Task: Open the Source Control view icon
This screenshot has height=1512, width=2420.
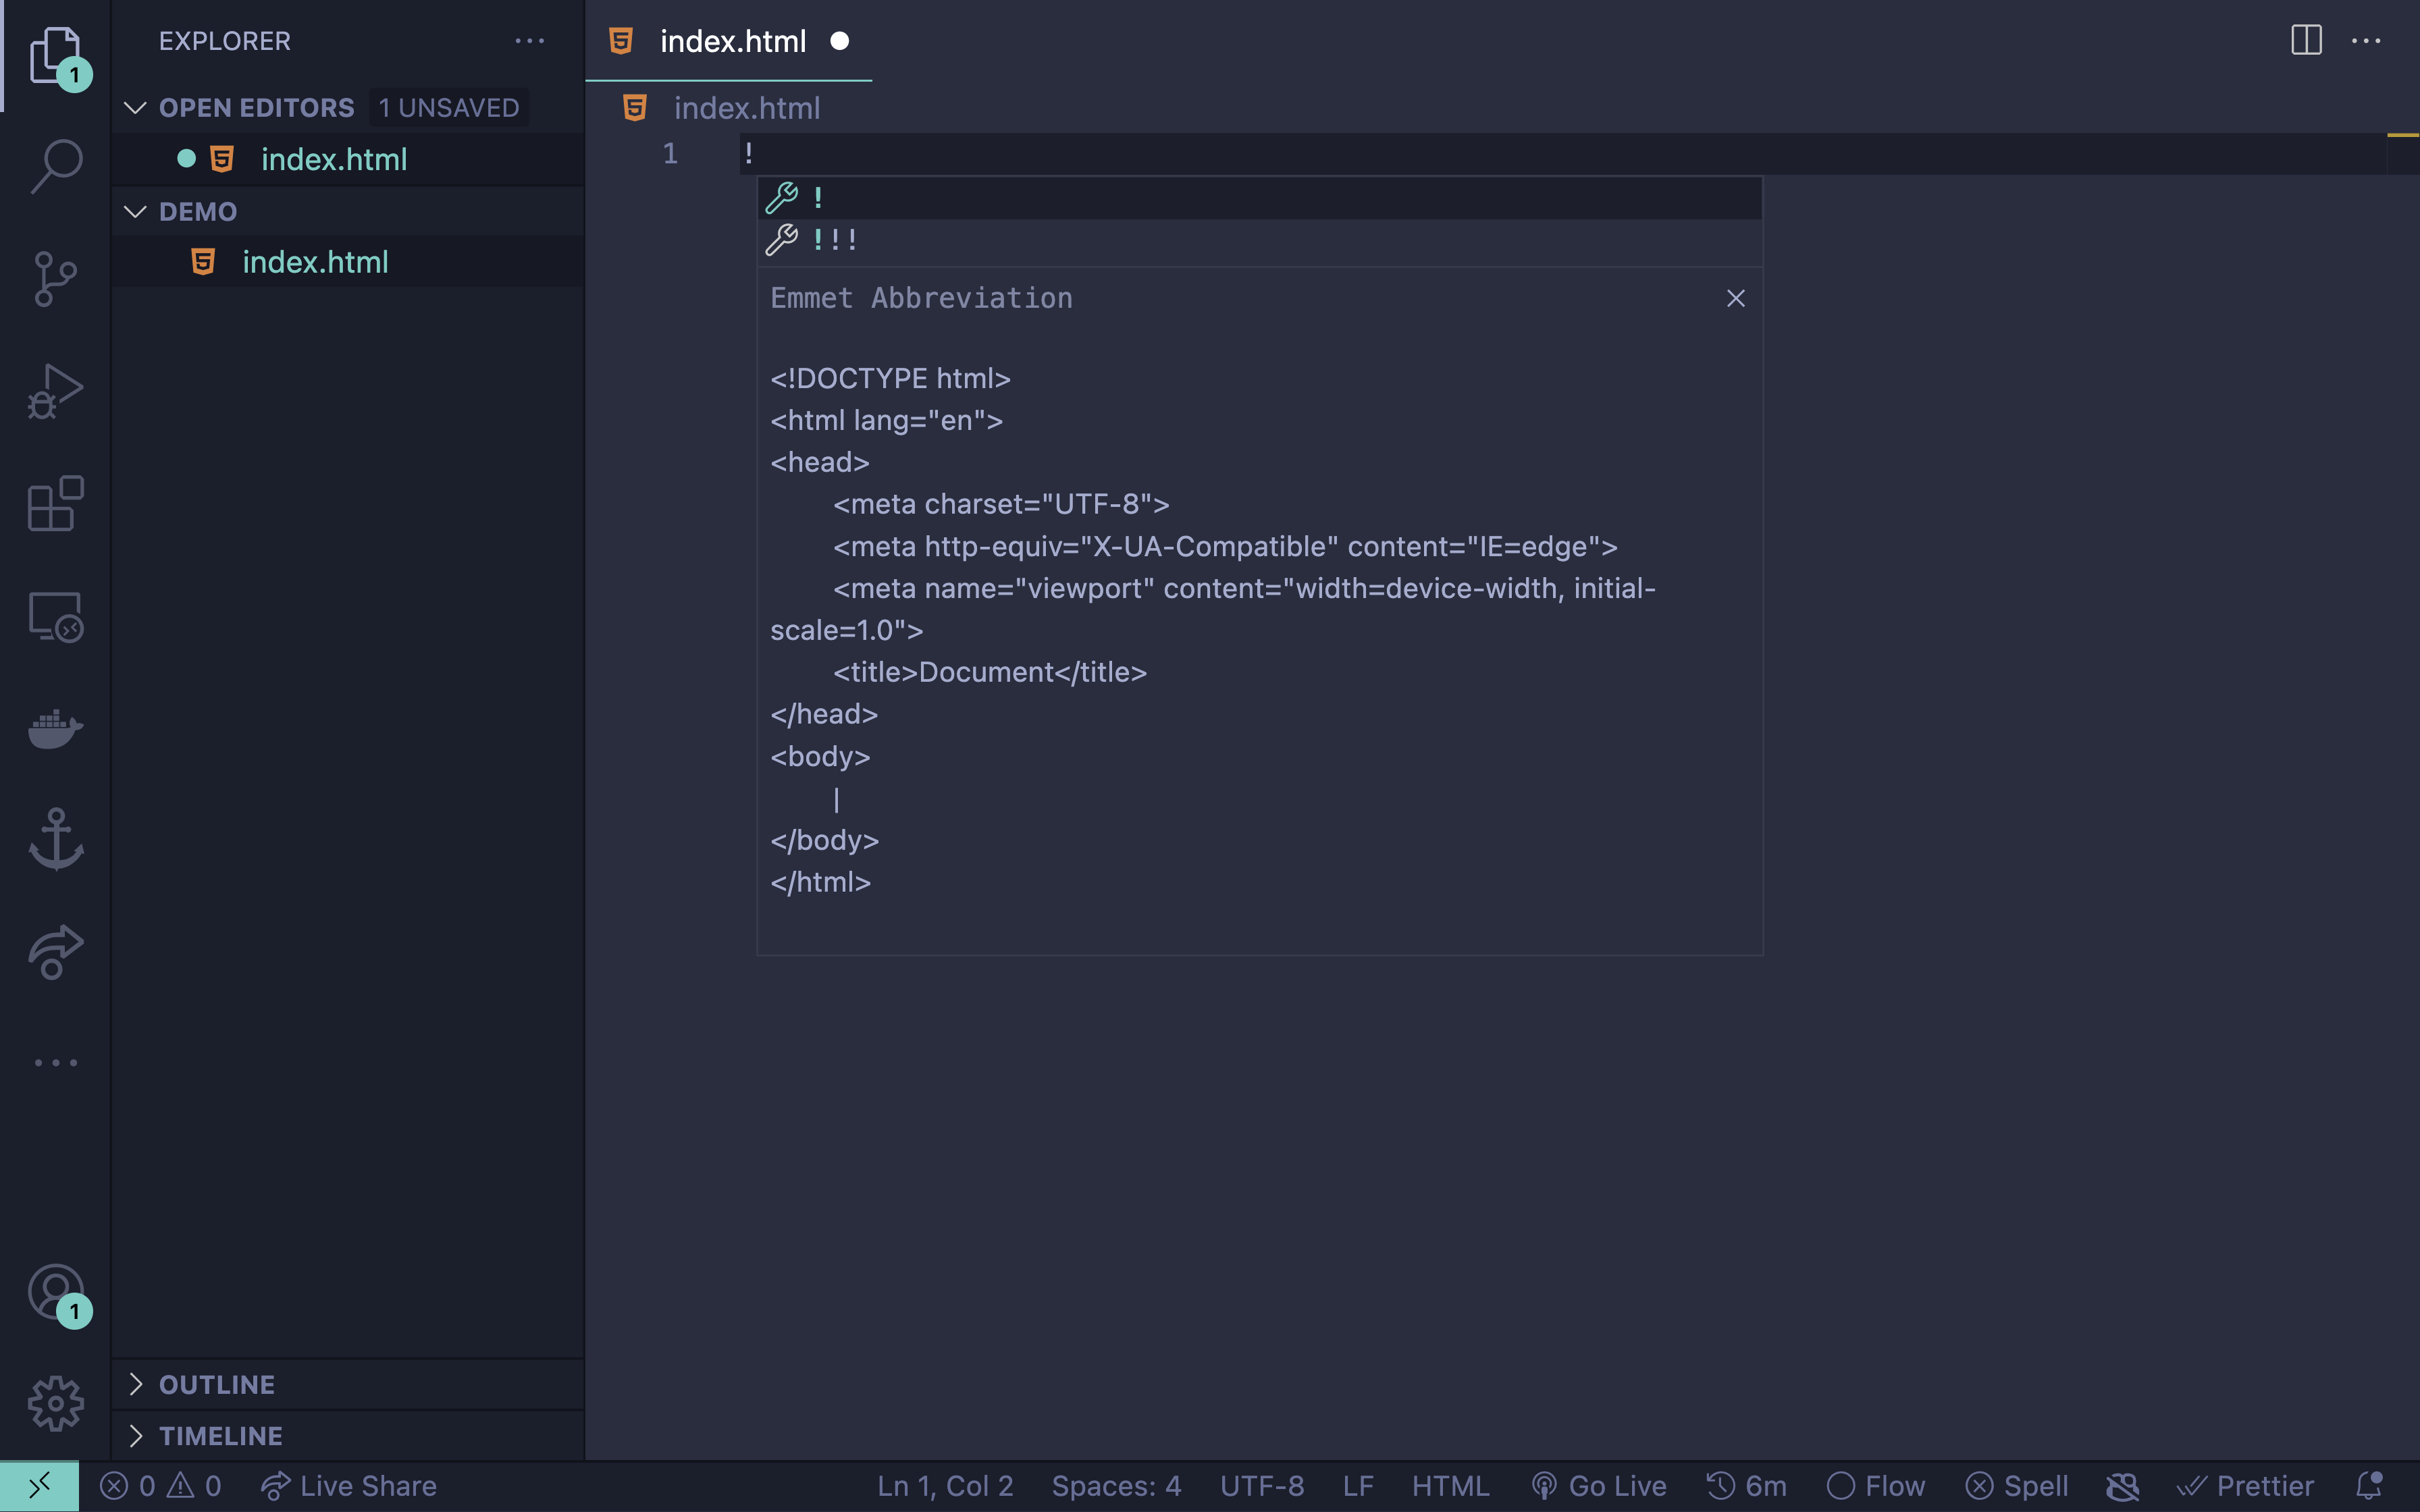Action: [55, 278]
